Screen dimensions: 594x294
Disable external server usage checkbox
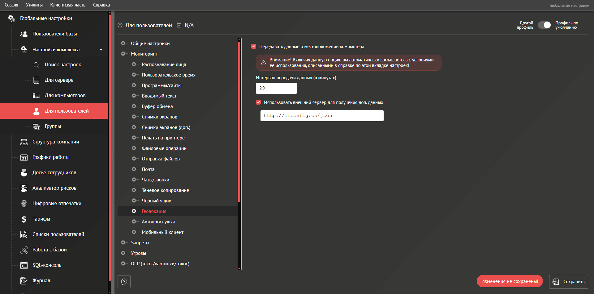(x=258, y=102)
